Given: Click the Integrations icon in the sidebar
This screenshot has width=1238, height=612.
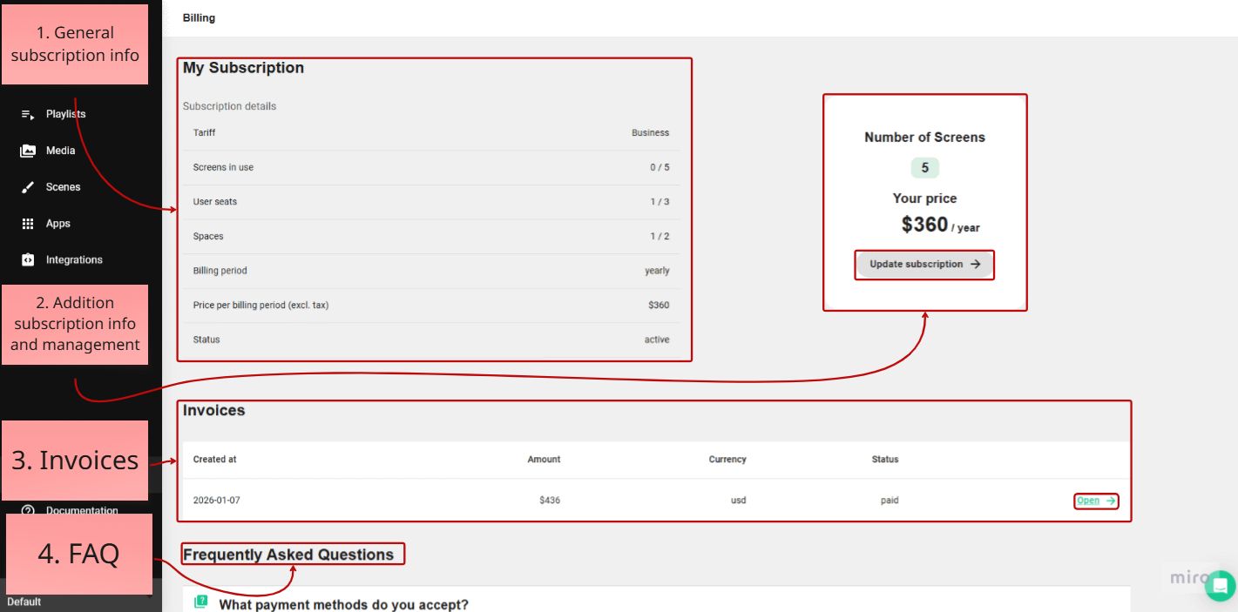Looking at the screenshot, I should pos(25,259).
